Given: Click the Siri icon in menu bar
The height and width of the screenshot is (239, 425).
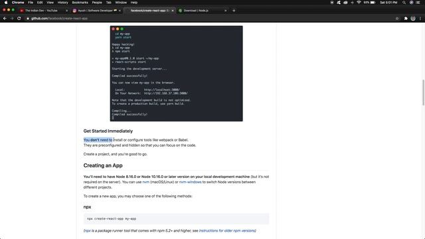Looking at the screenshot, I should pos(412,3).
